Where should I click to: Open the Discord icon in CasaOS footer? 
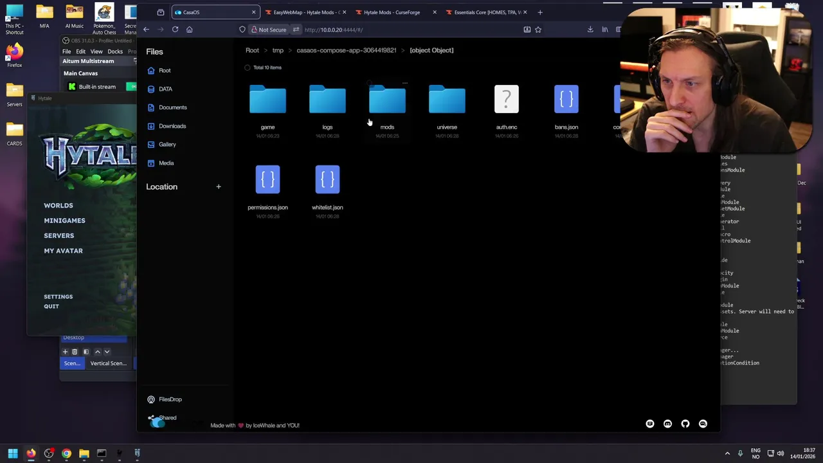667,424
